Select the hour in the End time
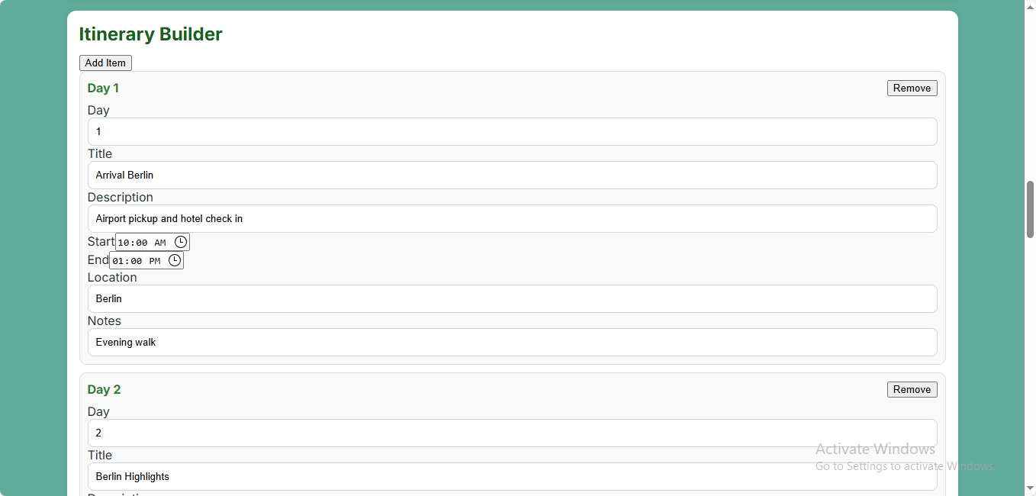 [x=117, y=261]
